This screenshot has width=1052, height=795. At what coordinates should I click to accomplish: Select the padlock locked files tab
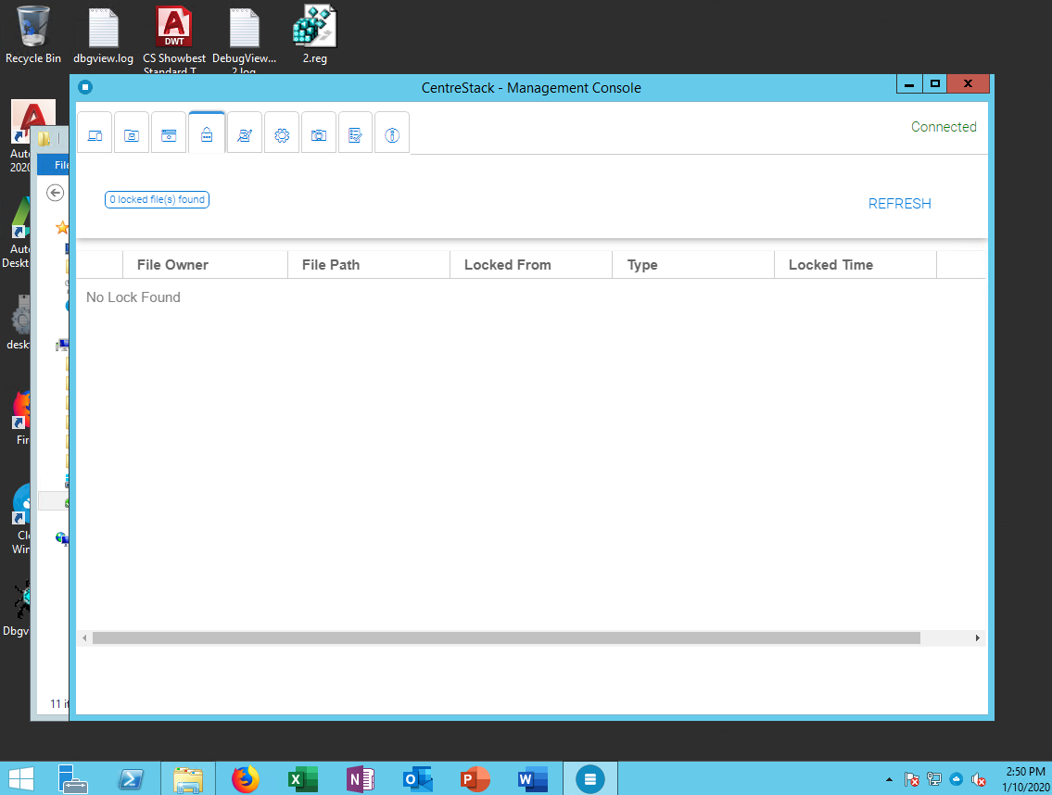pos(207,133)
